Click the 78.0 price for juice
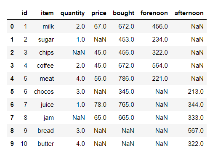218x153 pixels. pos(100,105)
